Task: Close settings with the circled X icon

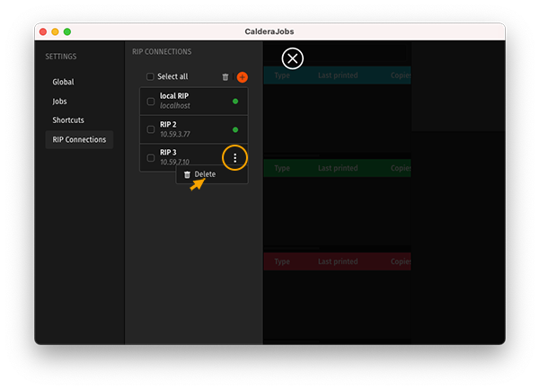Action: (292, 59)
